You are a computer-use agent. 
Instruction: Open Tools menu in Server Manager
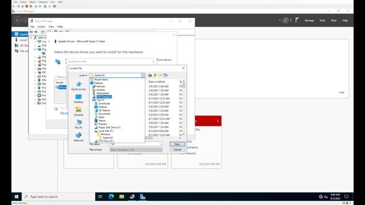322,20
